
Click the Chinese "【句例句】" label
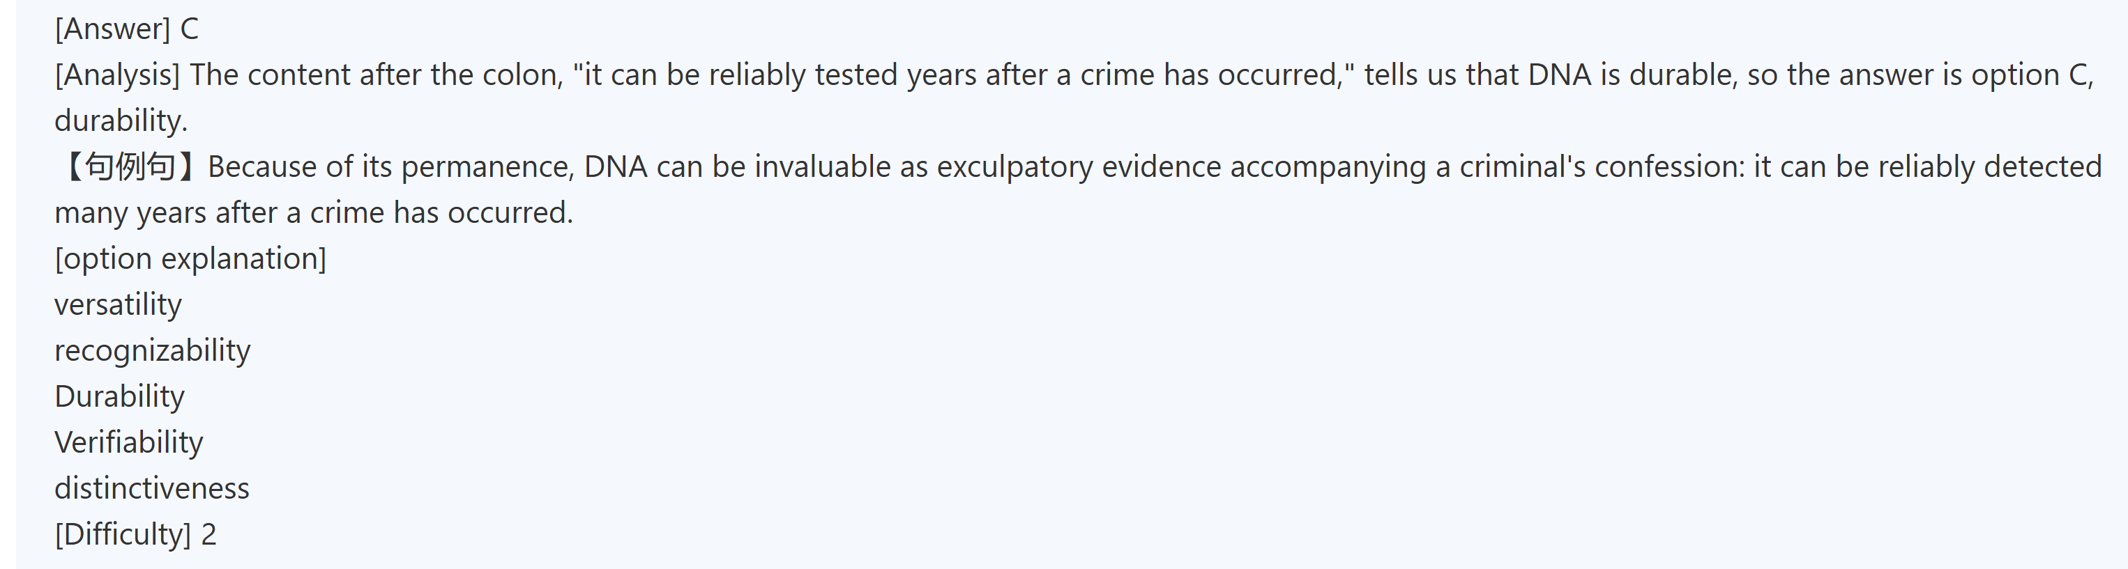[128, 166]
